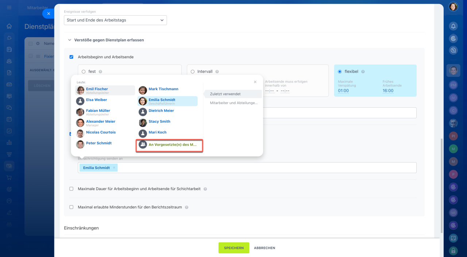This screenshot has width=467, height=257.
Task: Uncheck 'Arbeitsbeginn und Arbeitsende' checkbox
Action: coord(72,57)
